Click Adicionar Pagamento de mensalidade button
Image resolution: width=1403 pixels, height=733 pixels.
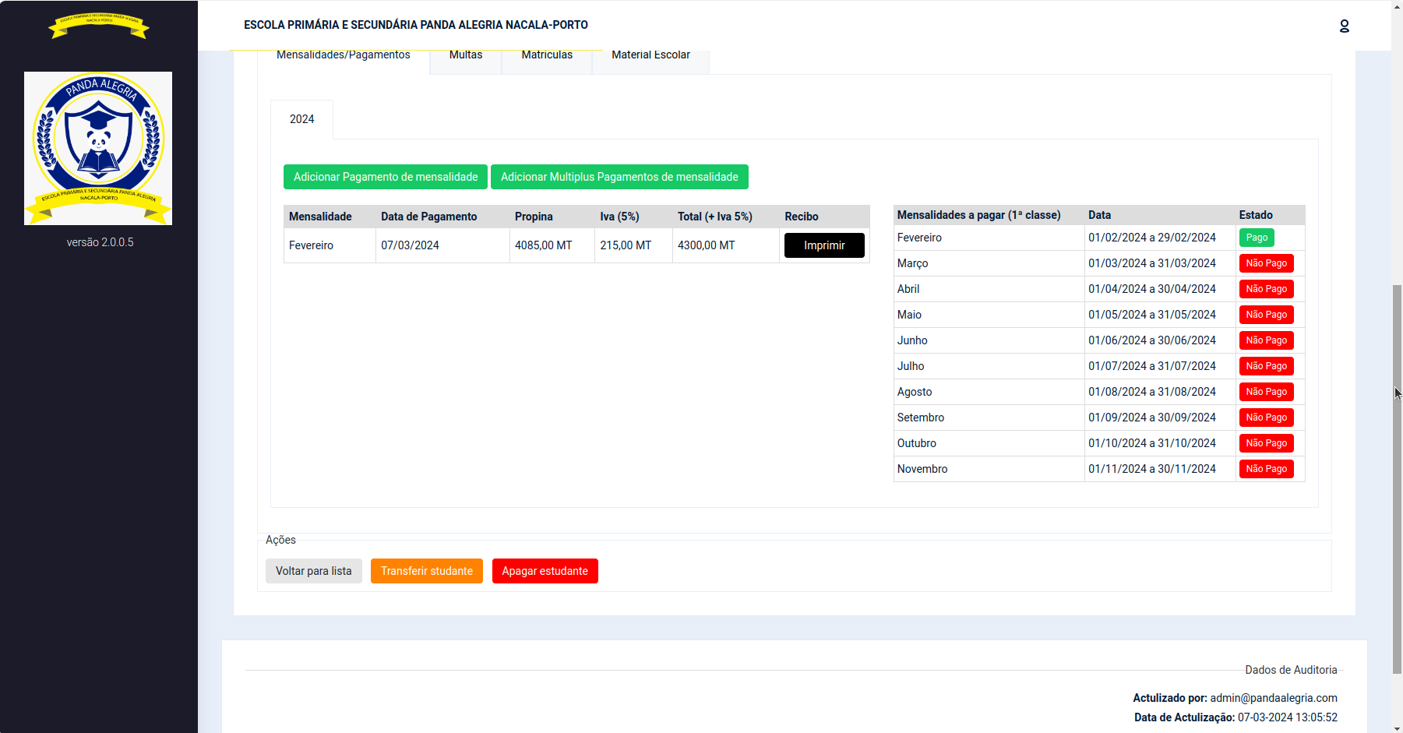pos(386,177)
